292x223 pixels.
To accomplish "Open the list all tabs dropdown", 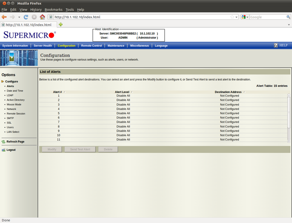I will [289, 25].
